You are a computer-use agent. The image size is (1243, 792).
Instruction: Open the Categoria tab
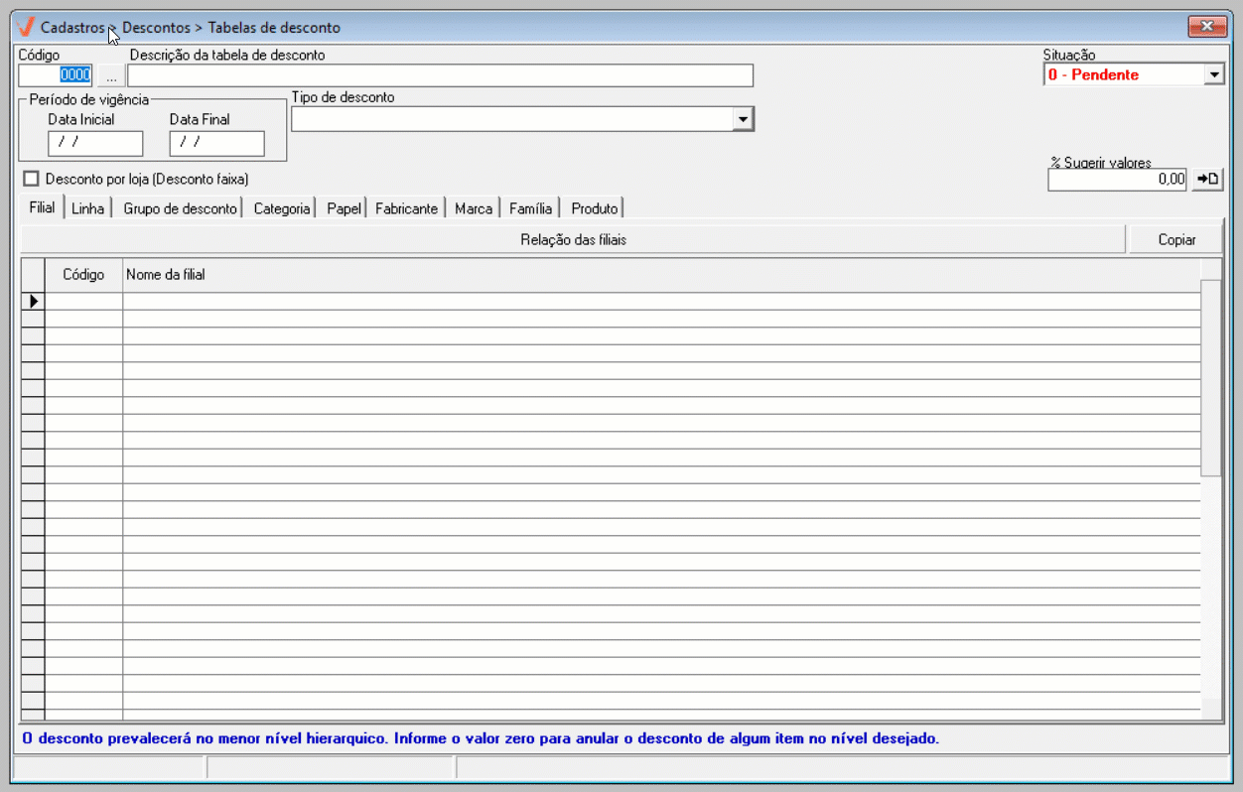(281, 208)
